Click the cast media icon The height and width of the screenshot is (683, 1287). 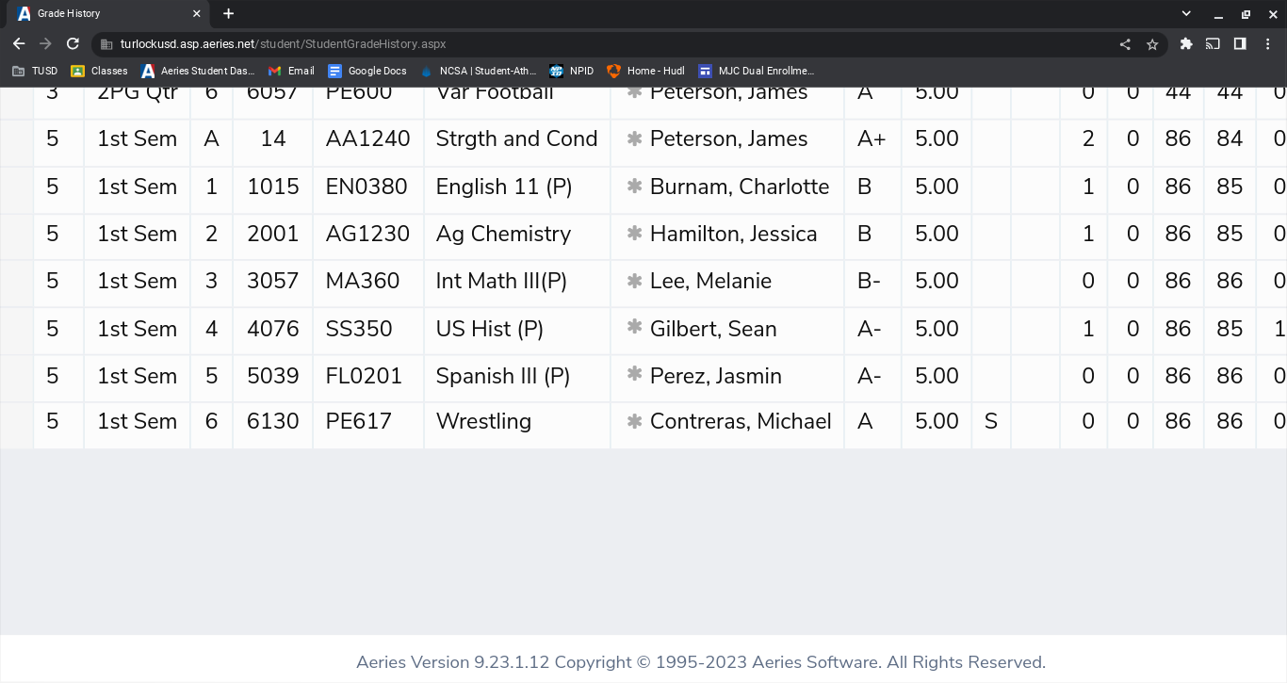(x=1213, y=43)
